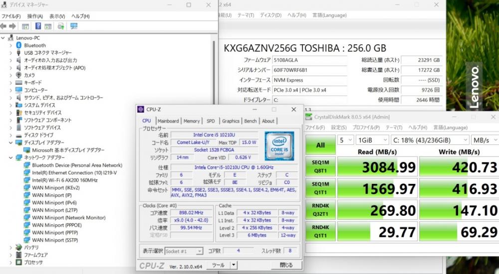Switch to the Mainboard tab in CPU-Z

click(168, 121)
